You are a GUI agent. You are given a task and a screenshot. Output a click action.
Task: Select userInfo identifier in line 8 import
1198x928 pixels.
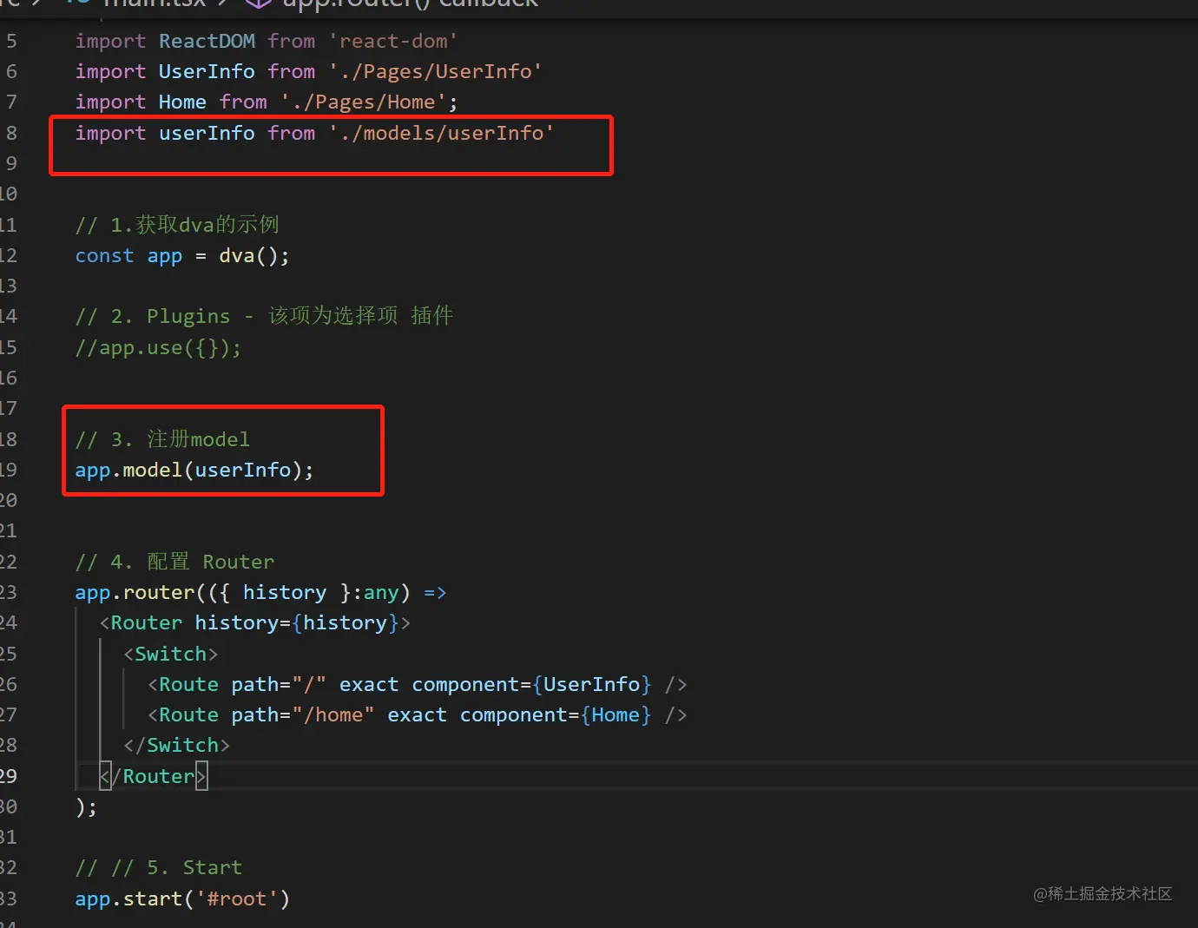[207, 133]
